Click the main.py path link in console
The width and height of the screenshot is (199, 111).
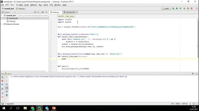point(102,76)
